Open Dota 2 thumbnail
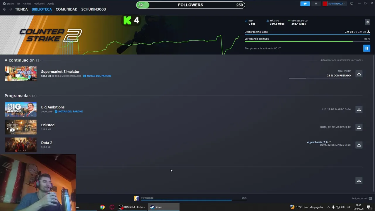 coord(21,145)
